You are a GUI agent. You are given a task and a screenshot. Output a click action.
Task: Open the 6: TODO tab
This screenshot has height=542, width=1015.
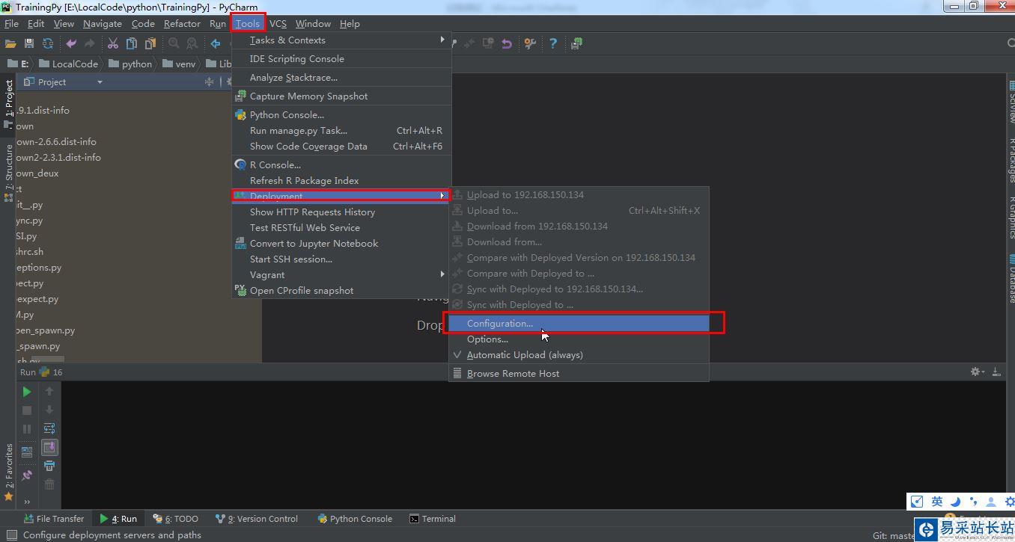176,519
